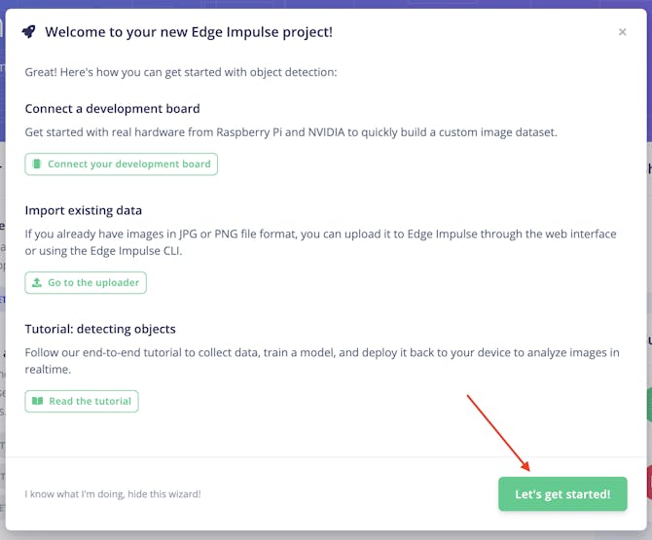Click the rocket icon in the dialog header
The width and height of the screenshot is (652, 540).
pos(29,32)
